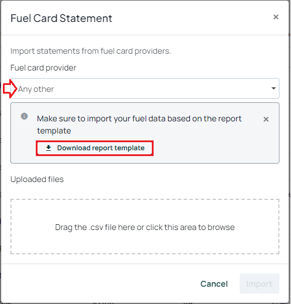Click the info icon in the notice
291x304 pixels.
tap(24, 116)
